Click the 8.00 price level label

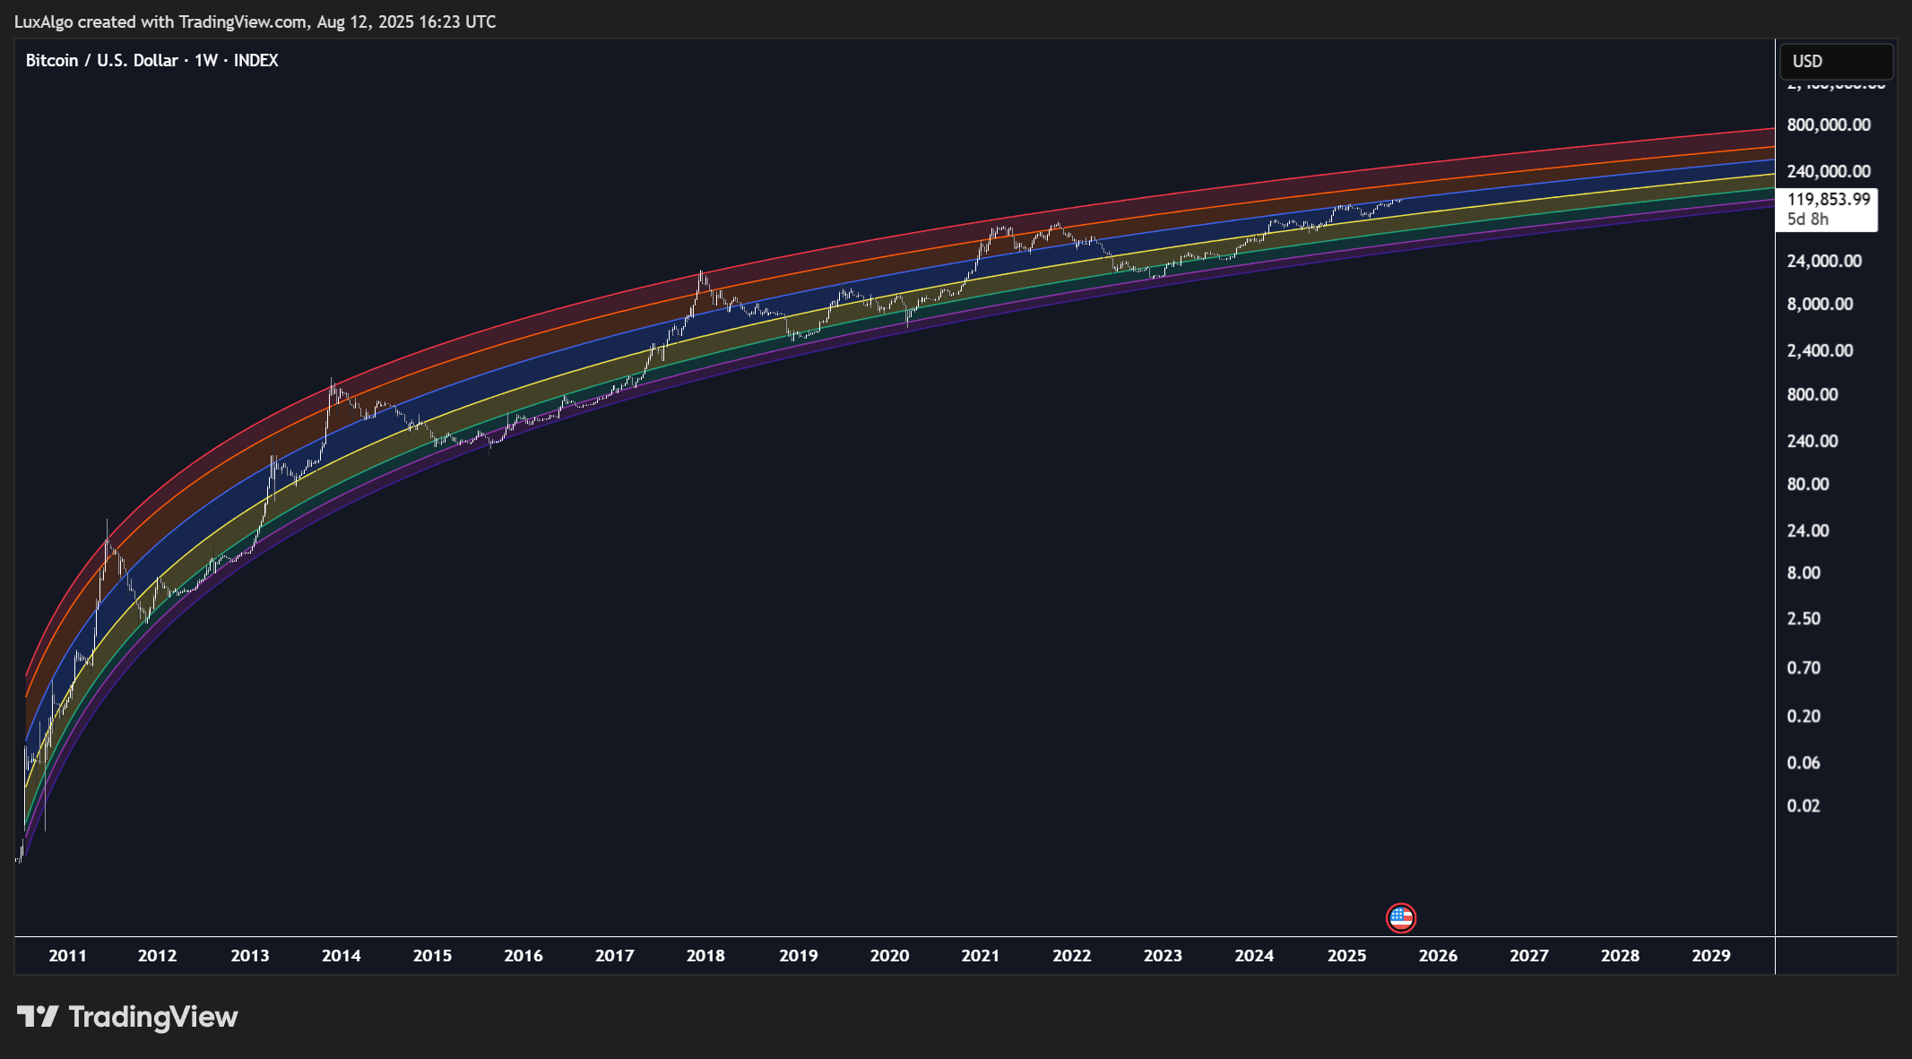tap(1804, 573)
